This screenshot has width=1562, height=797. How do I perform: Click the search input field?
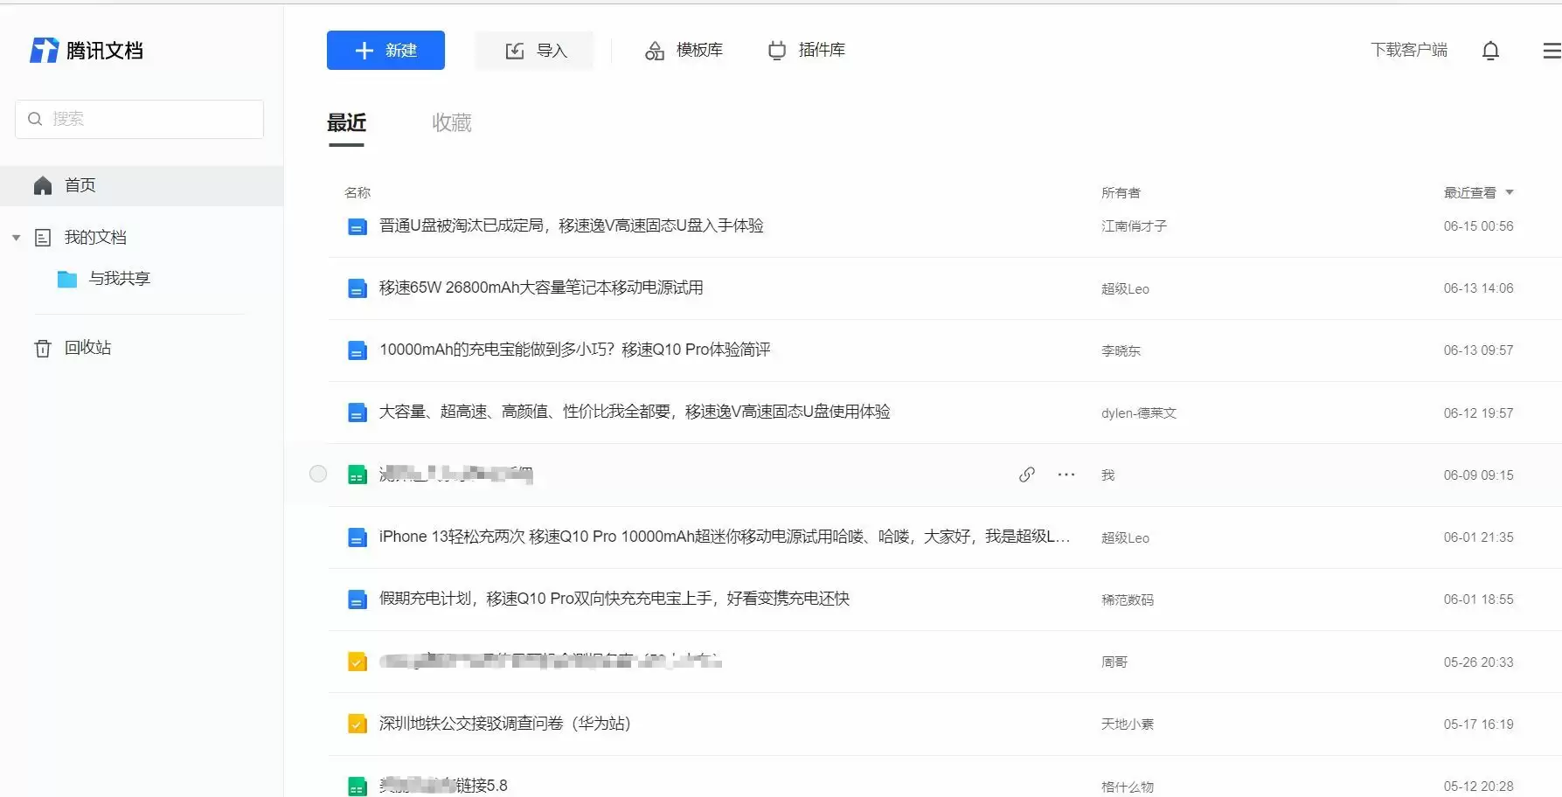pyautogui.click(x=138, y=119)
